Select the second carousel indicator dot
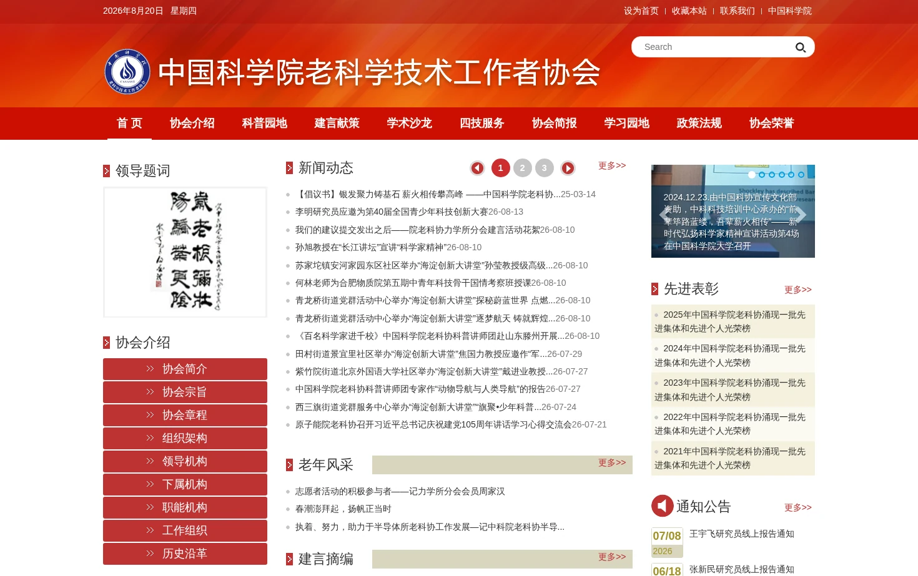 pos(762,175)
